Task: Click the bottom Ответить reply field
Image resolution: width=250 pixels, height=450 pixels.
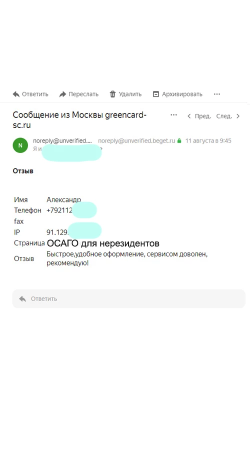Action: [x=129, y=299]
